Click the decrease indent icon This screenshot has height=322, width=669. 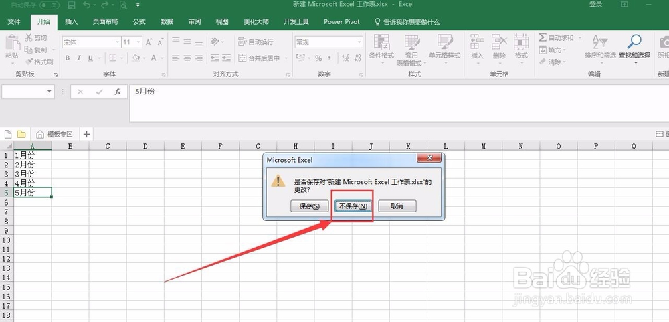[215, 58]
